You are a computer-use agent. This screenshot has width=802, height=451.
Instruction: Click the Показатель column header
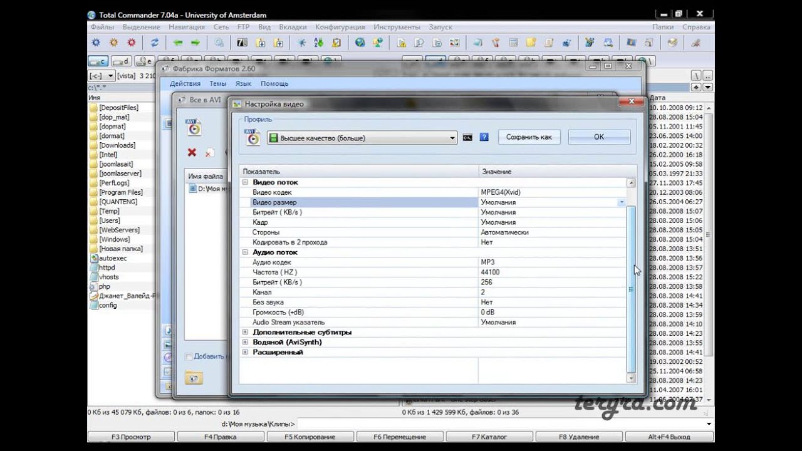point(359,172)
